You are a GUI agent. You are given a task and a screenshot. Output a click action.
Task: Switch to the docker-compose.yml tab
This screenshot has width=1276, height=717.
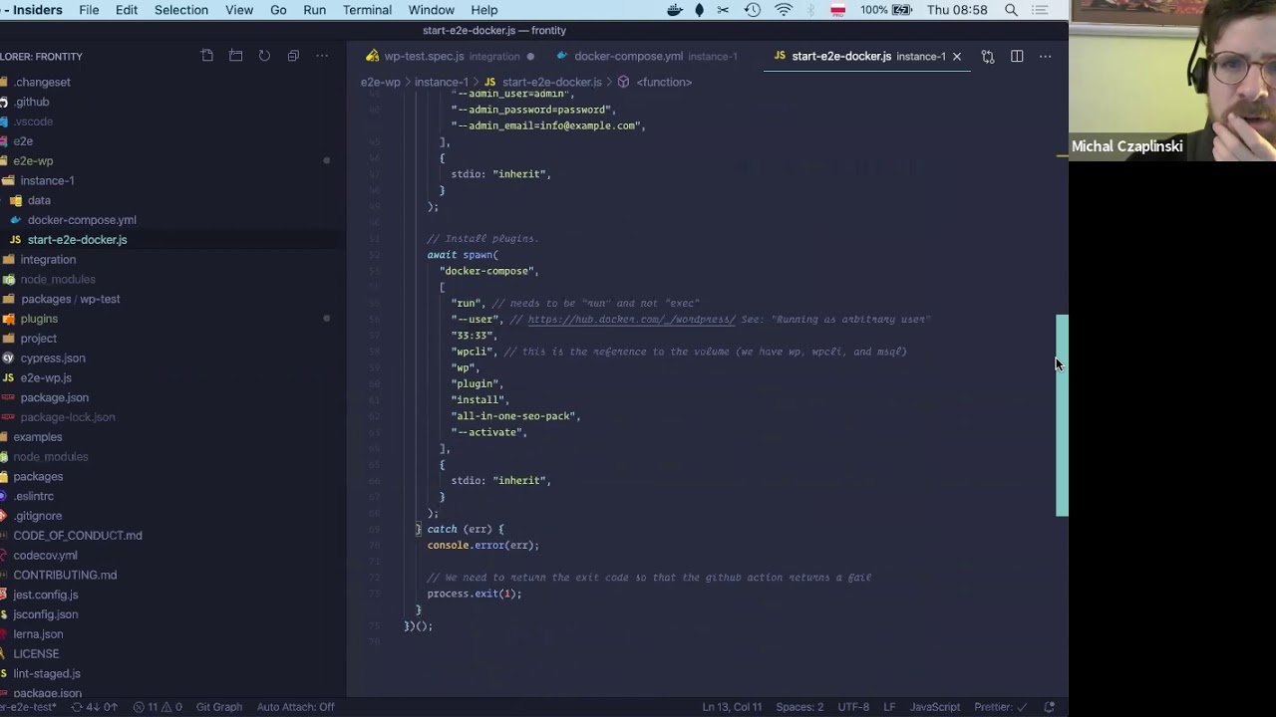(x=628, y=57)
